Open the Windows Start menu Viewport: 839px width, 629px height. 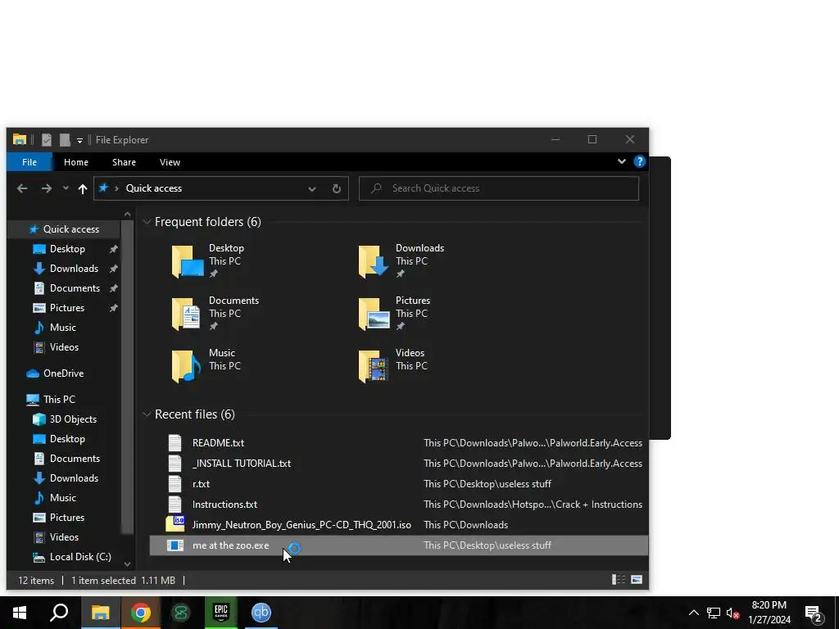20,613
